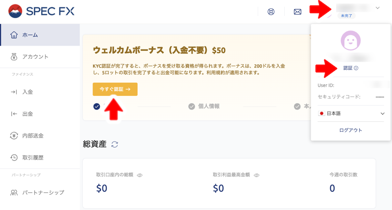
Task: Click the 認証 link in profile panel
Action: 350,68
